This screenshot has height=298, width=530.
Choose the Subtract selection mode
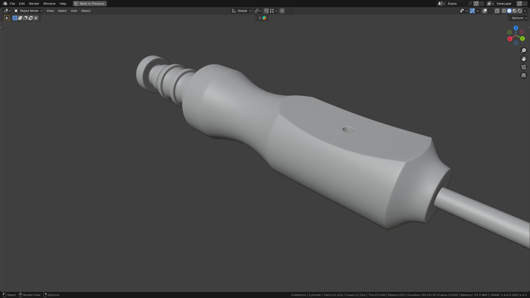tap(25, 18)
